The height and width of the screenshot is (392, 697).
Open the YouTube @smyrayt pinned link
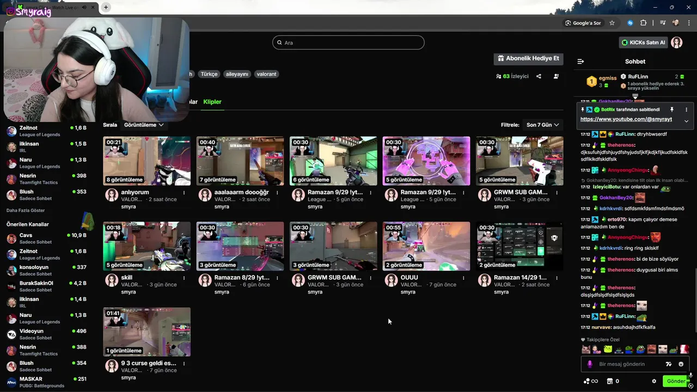626,119
